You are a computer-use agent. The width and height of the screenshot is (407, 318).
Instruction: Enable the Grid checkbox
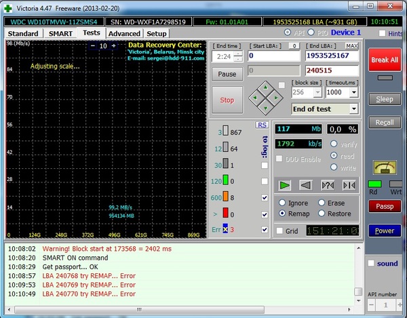click(x=280, y=231)
